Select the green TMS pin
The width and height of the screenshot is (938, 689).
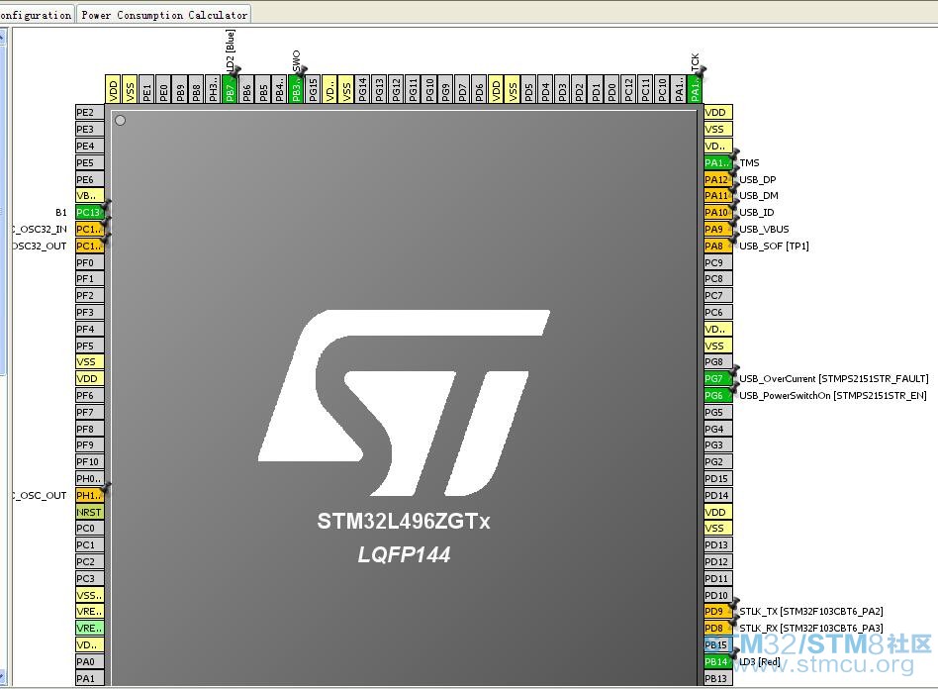717,162
